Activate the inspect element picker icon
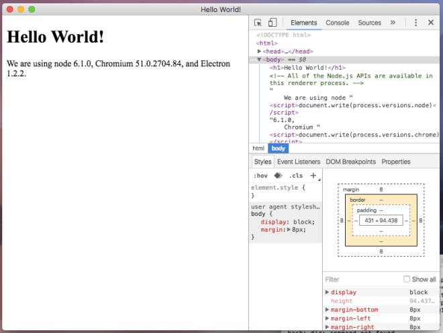 coord(258,23)
